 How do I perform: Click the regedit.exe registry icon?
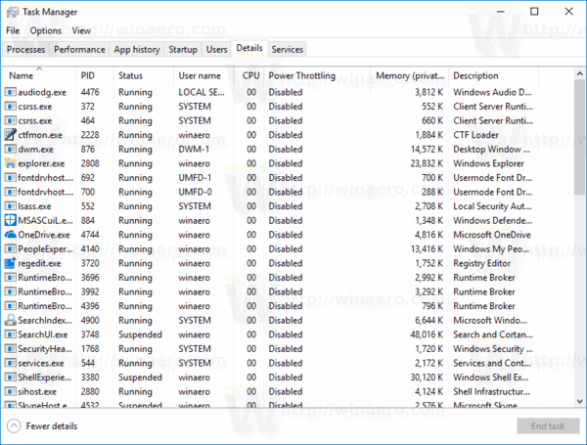(x=11, y=263)
